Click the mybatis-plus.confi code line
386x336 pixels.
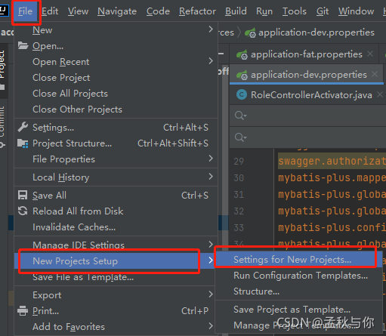coord(332,228)
